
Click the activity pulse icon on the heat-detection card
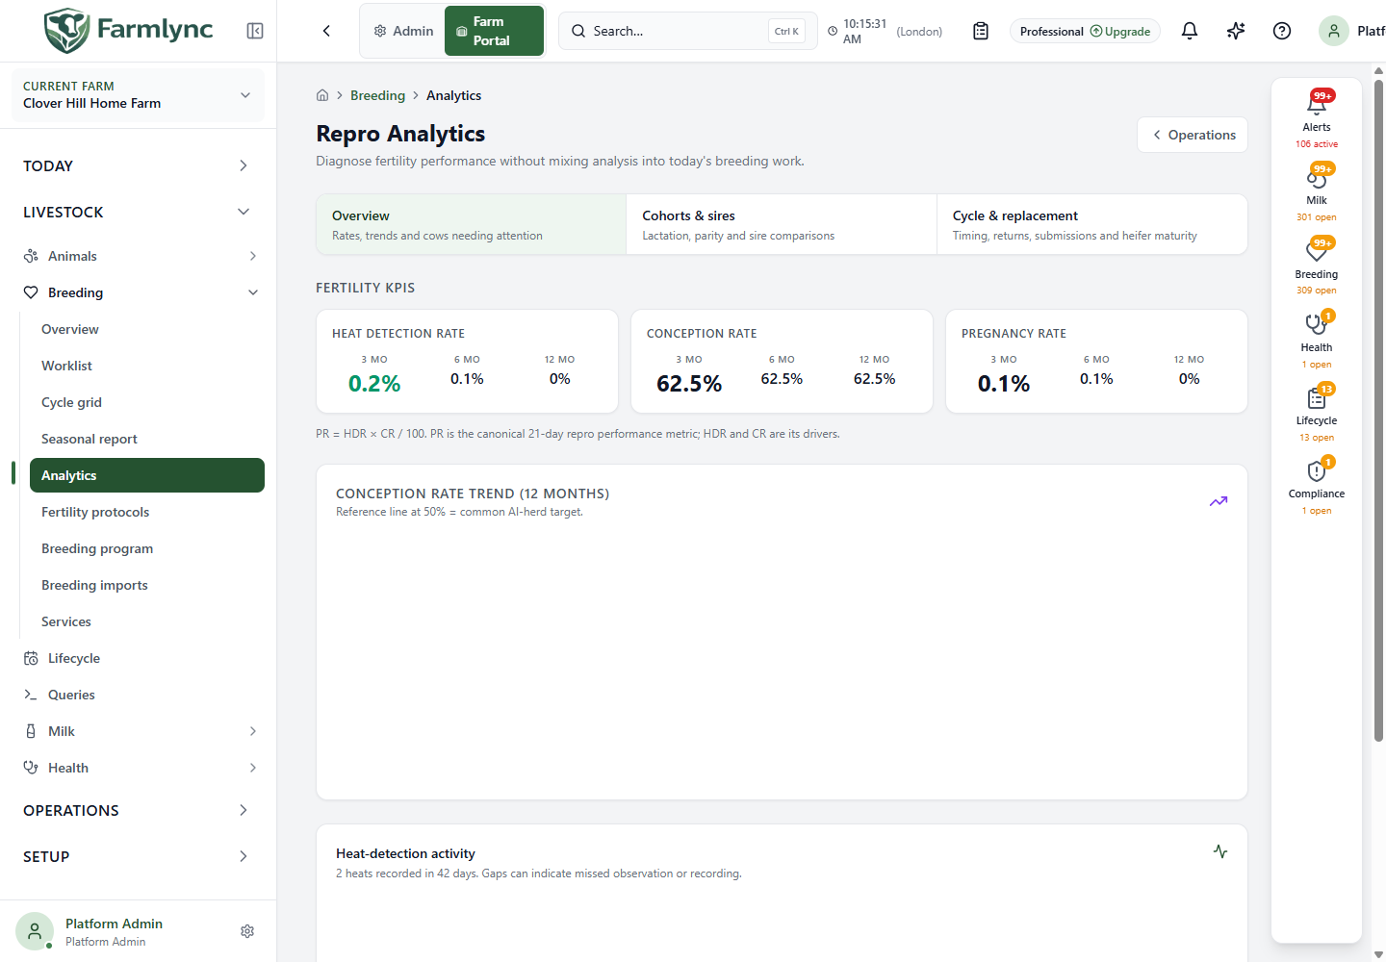(1220, 851)
